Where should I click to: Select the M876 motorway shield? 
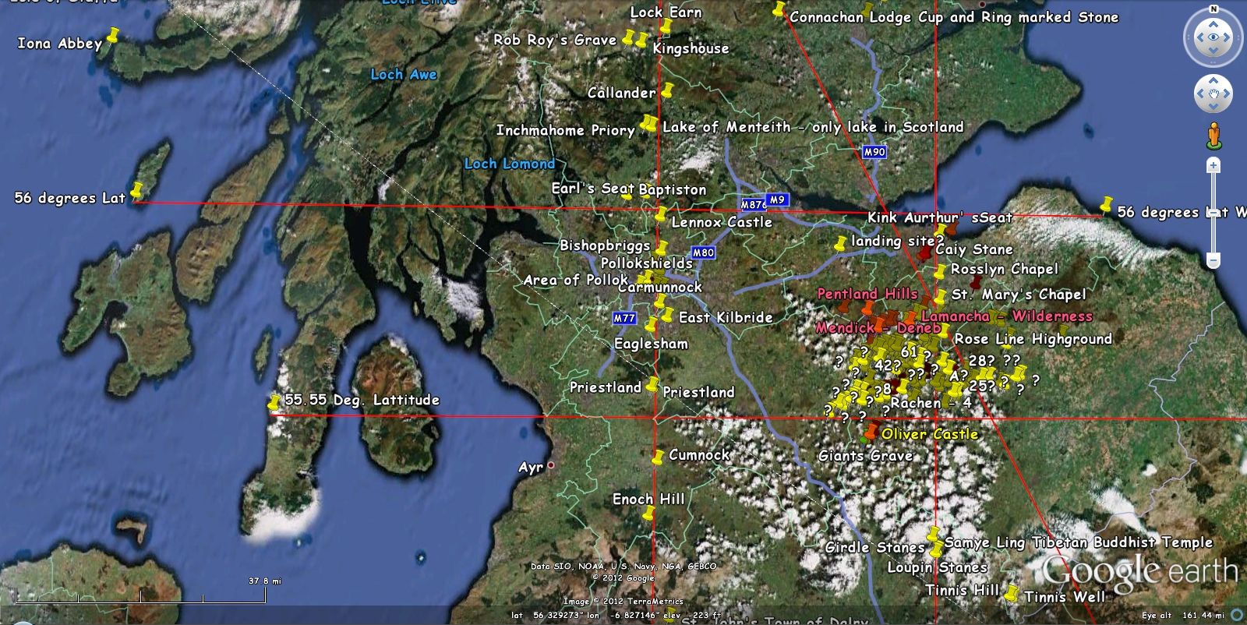[753, 205]
